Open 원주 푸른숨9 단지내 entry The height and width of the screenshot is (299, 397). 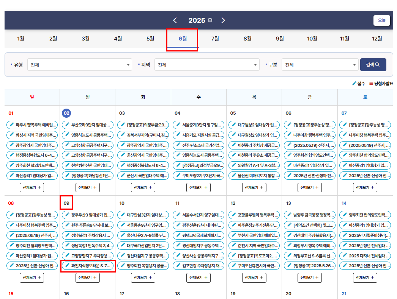coord(88,225)
